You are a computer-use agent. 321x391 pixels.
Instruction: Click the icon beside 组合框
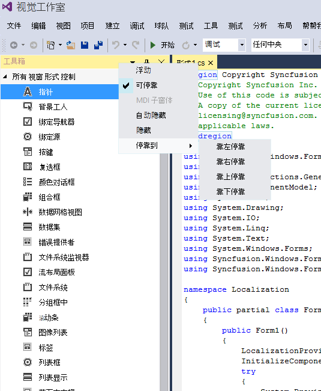tap(28, 197)
